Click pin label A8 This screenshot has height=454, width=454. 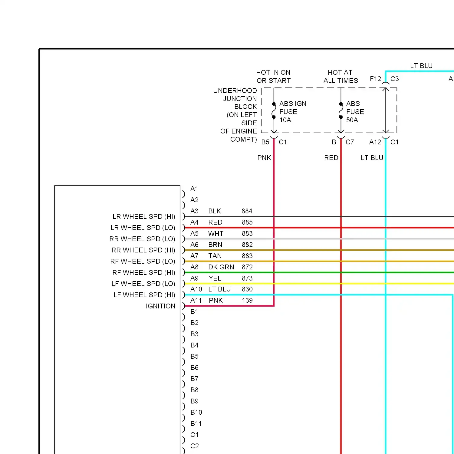click(x=194, y=267)
